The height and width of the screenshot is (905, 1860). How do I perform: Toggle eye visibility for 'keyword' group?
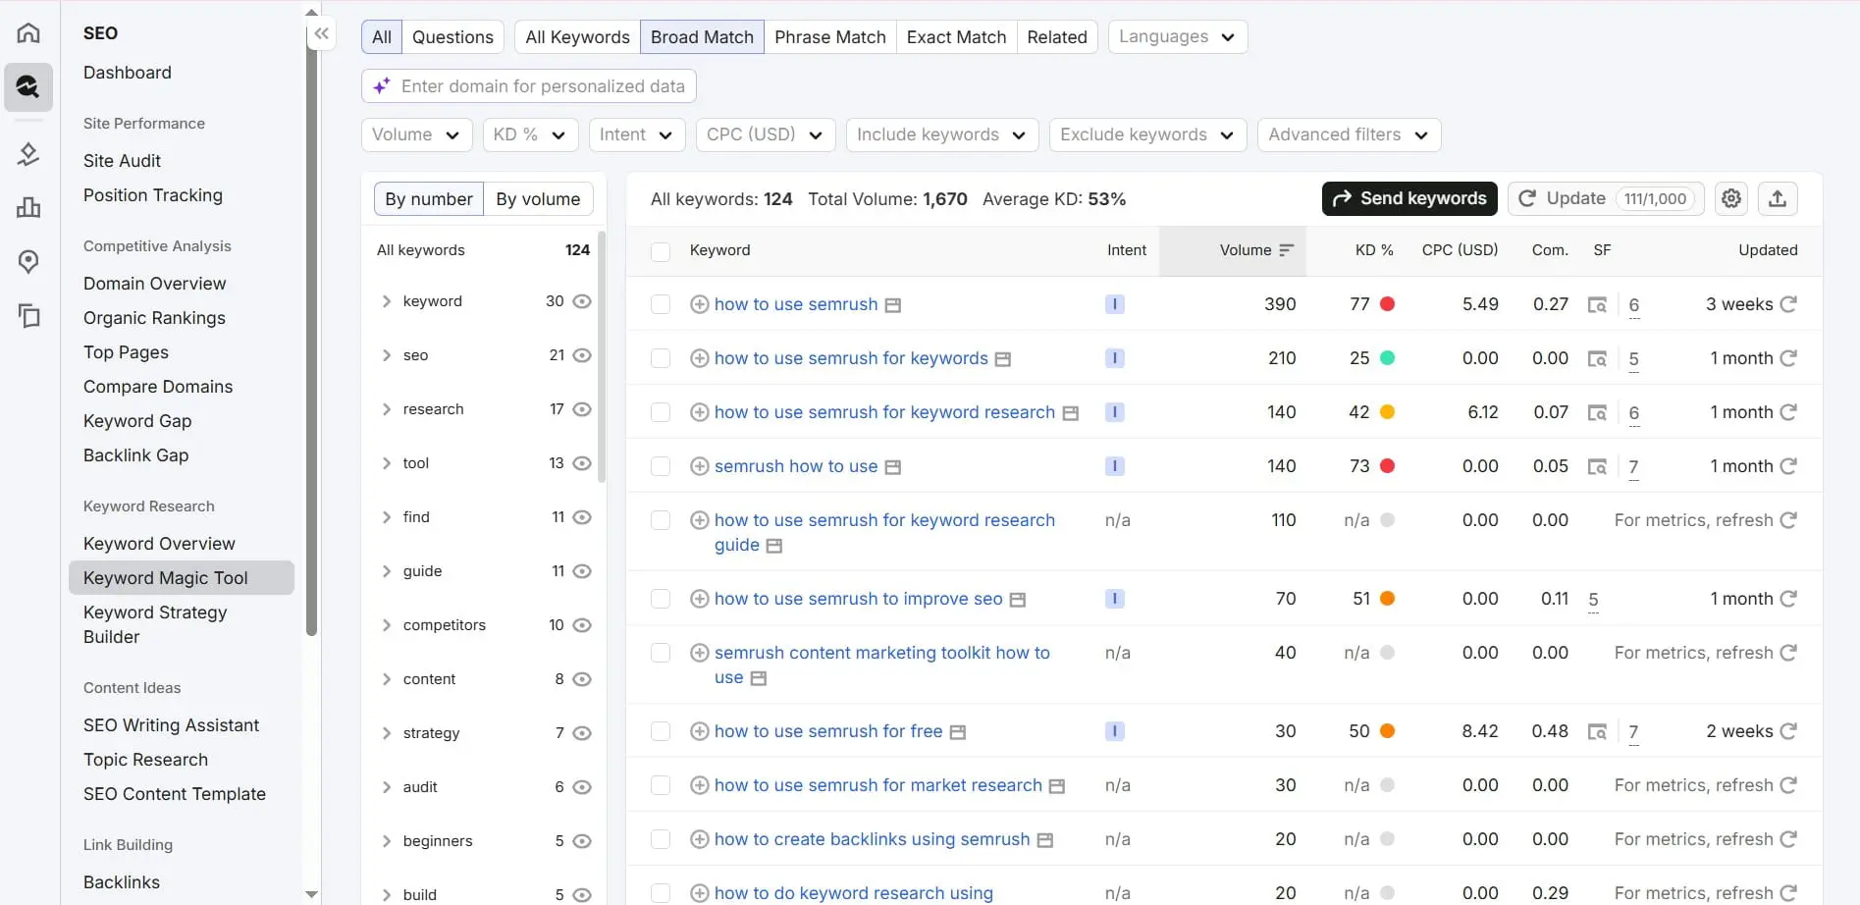pos(582,301)
